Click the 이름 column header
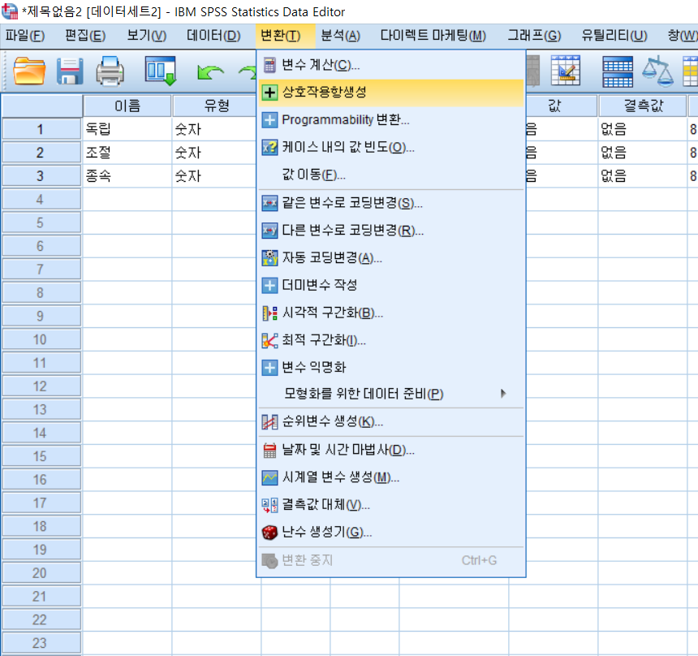The image size is (698, 656). [127, 106]
